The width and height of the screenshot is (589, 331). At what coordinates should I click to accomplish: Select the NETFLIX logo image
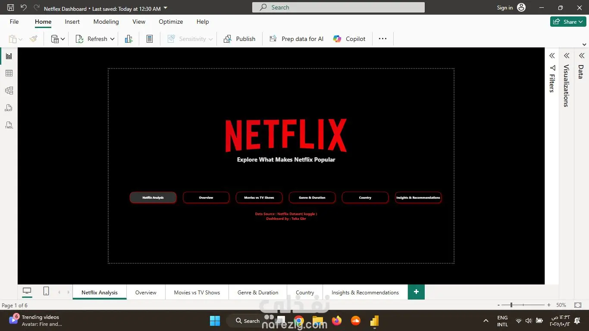[x=286, y=135]
